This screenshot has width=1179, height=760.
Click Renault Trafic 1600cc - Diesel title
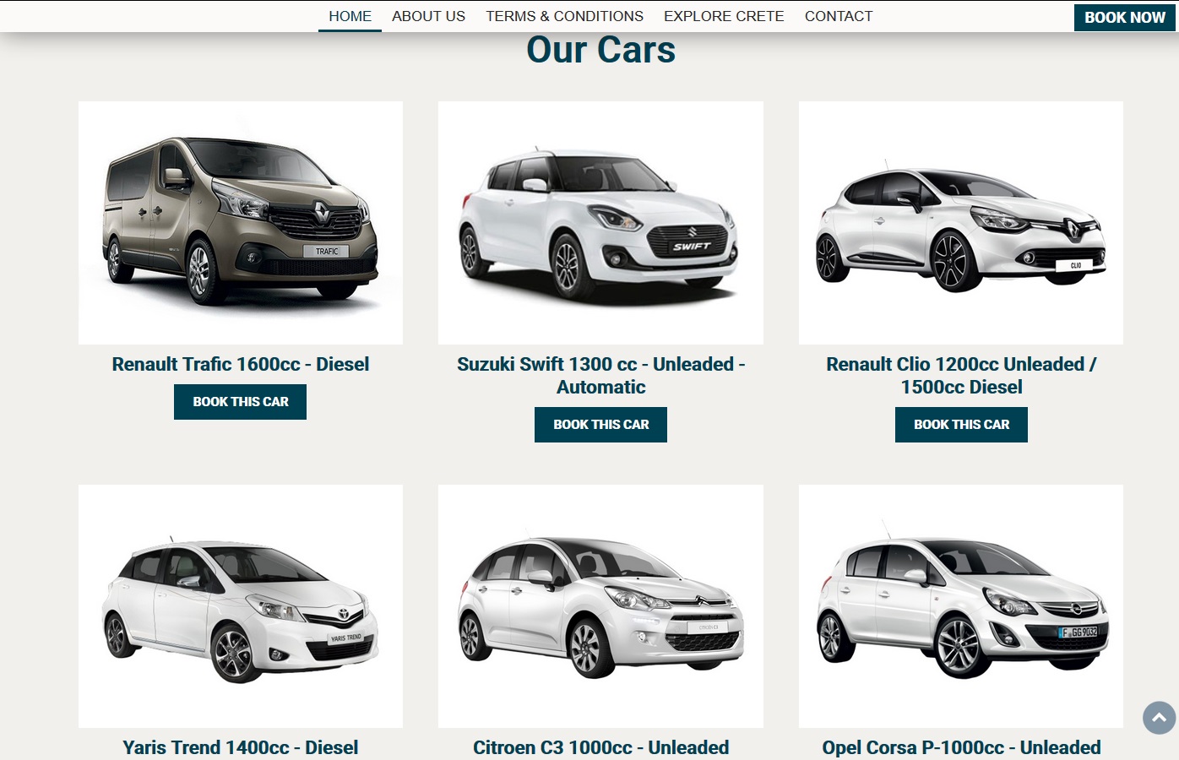[x=241, y=364]
